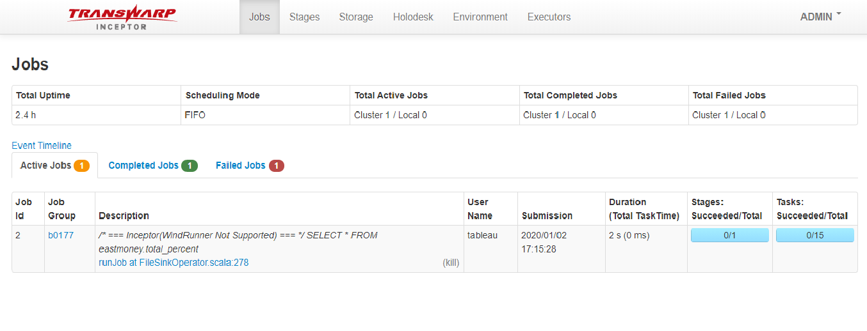Screen dimensions: 867x331
Task: Click the Transwarp Inceptor logo
Action: (x=122, y=17)
